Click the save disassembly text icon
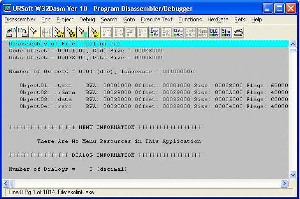300x199 pixels. [23, 32]
